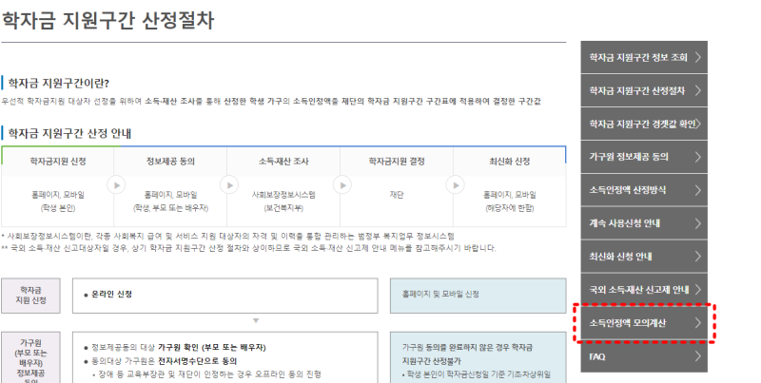Screen dimensions: 761x383
Task: Click arrow icon after 소득·재산 조사 step
Action: 342,184
